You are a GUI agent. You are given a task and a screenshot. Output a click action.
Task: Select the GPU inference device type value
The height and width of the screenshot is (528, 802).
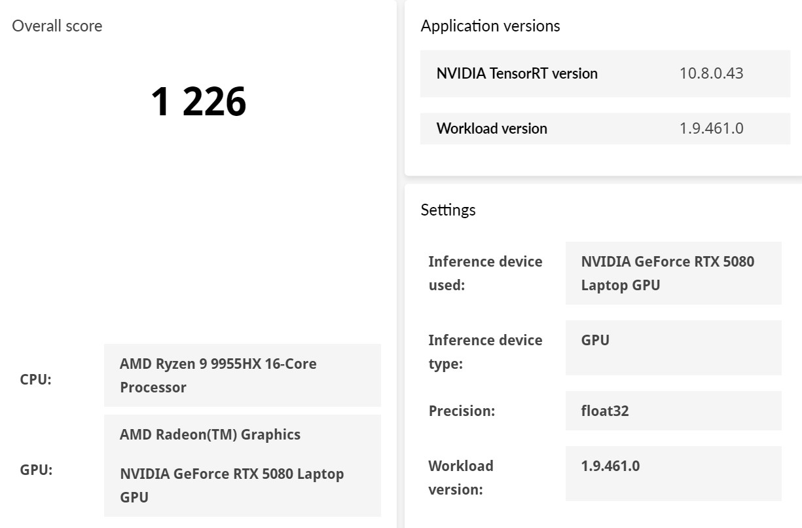[x=595, y=340]
